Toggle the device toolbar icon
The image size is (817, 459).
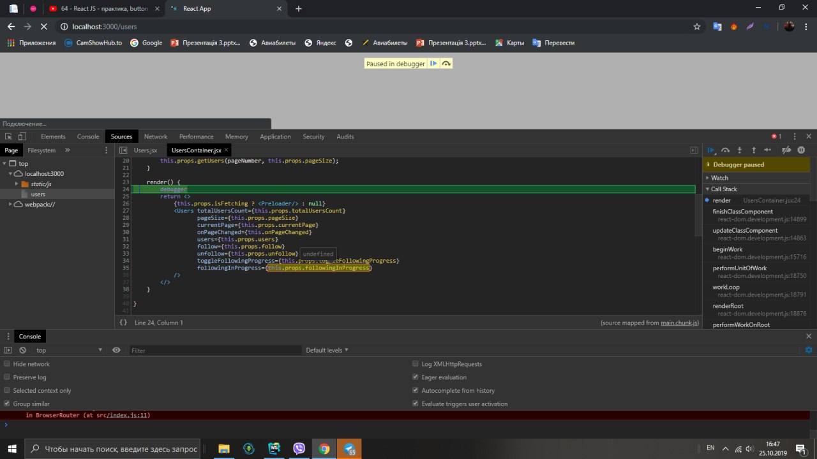coord(22,136)
